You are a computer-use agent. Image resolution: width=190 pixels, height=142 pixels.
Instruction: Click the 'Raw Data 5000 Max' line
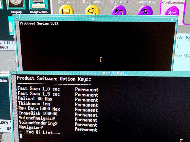point(39,109)
